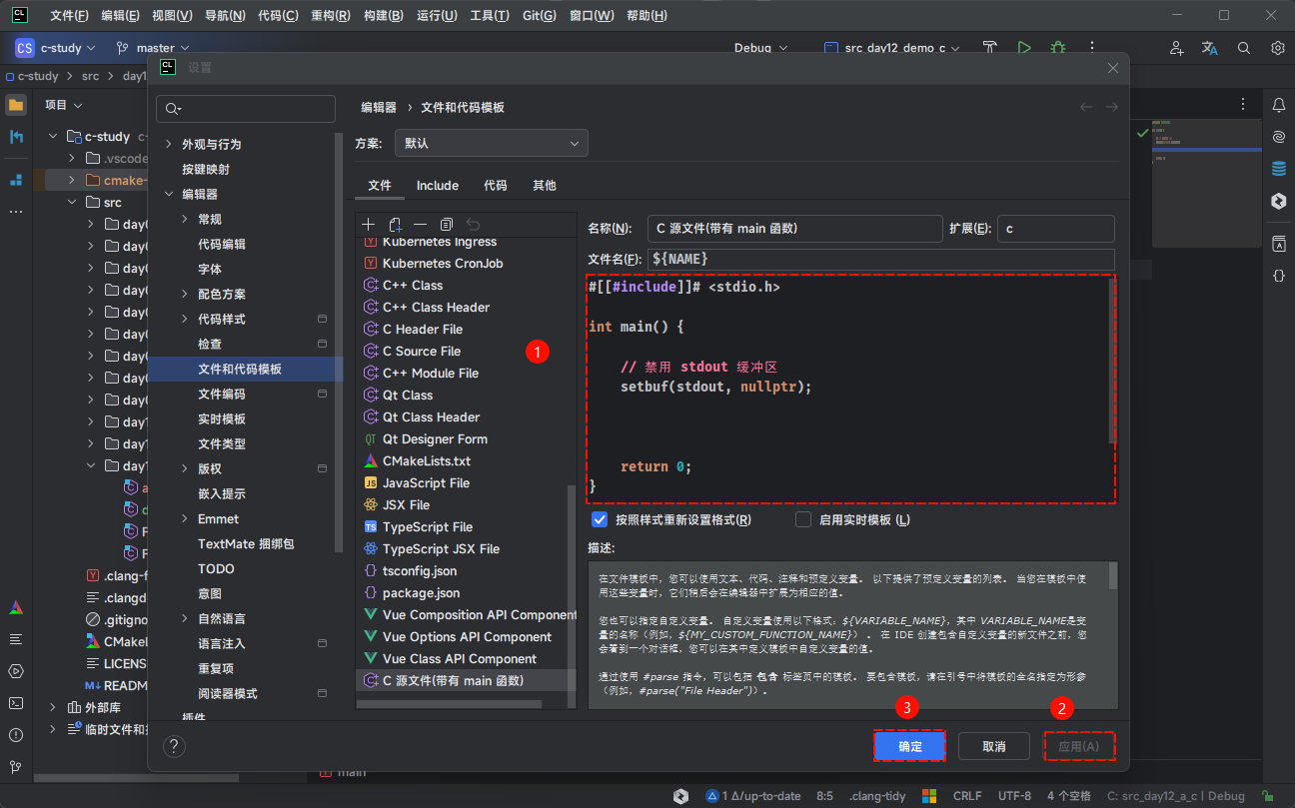Enable the 启用实时模板 checkbox
Screen dimensions: 1295x808
(x=803, y=519)
